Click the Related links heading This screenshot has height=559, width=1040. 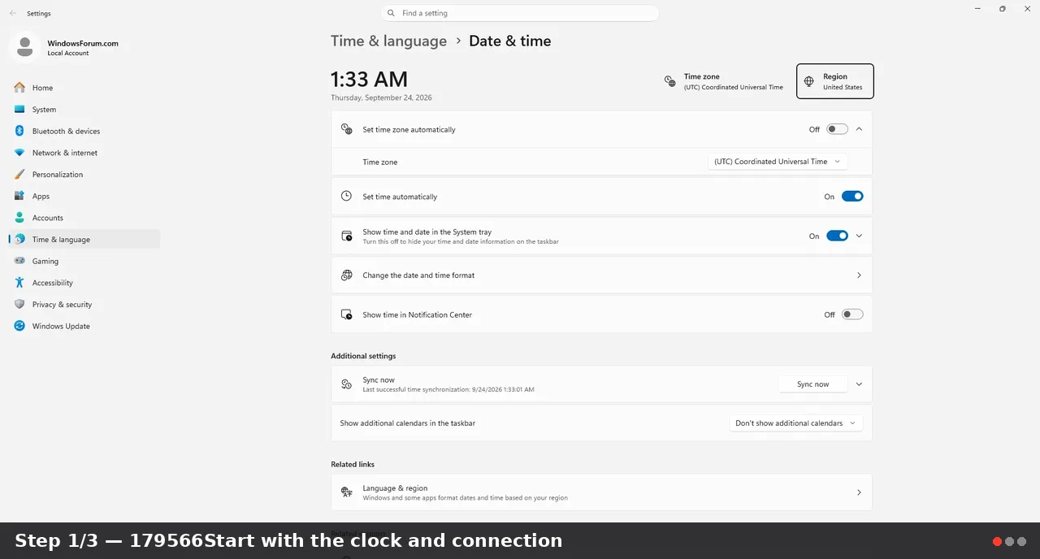353,465
